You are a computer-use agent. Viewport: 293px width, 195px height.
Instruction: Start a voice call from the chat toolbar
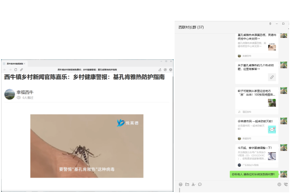click(x=286, y=184)
